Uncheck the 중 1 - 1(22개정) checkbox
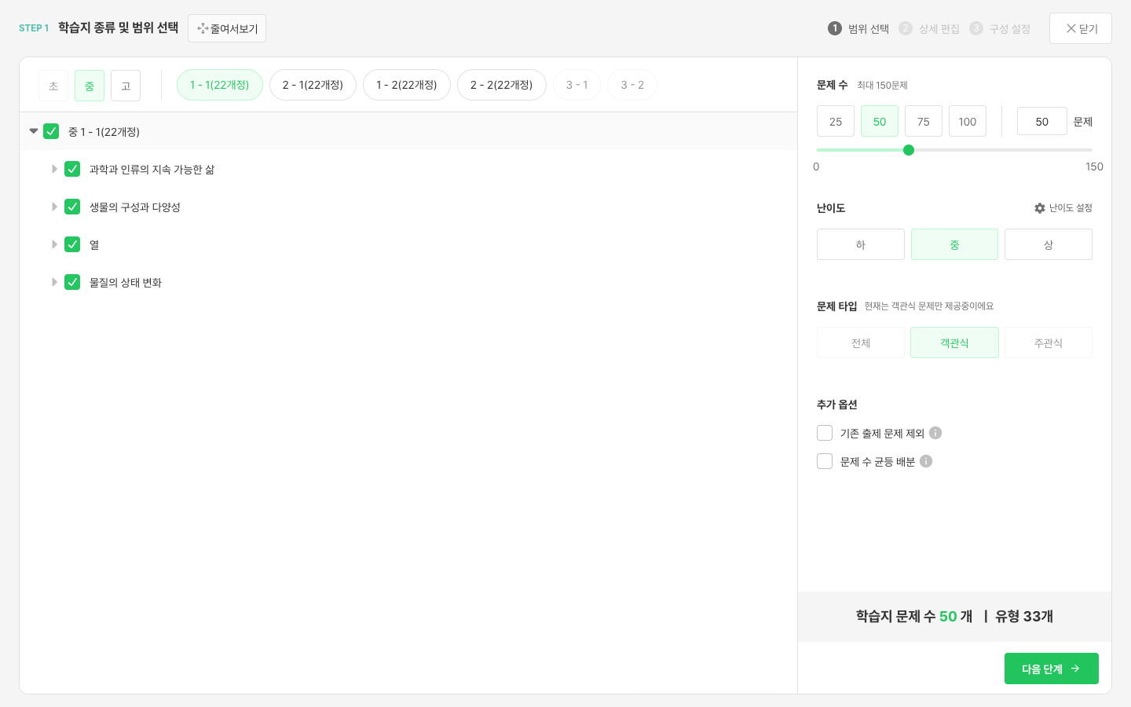This screenshot has height=707, width=1131. click(x=51, y=131)
